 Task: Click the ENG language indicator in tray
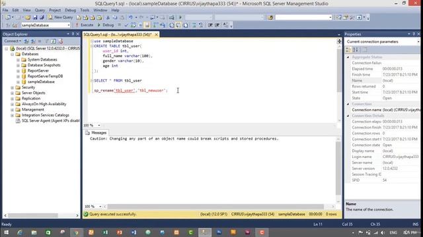(393, 232)
